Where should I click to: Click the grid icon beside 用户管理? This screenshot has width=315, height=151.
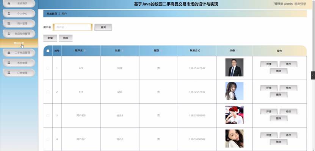click(x=9, y=23)
